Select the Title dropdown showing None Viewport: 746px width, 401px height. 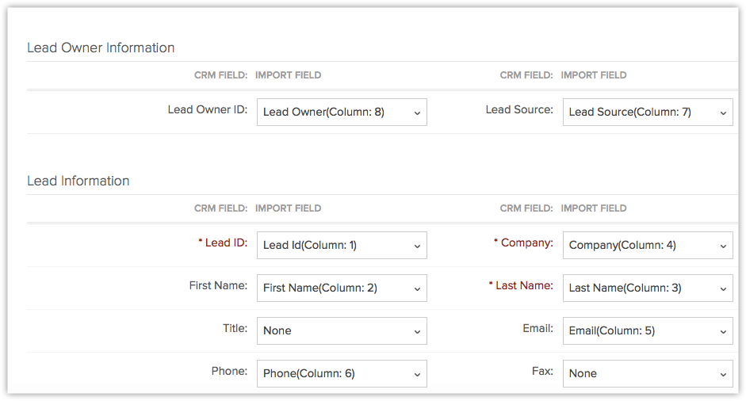342,331
